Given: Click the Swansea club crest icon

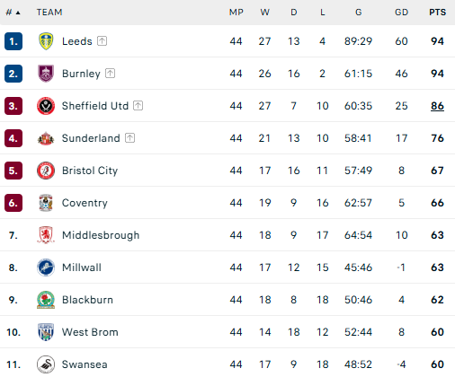Looking at the screenshot, I should tap(46, 364).
